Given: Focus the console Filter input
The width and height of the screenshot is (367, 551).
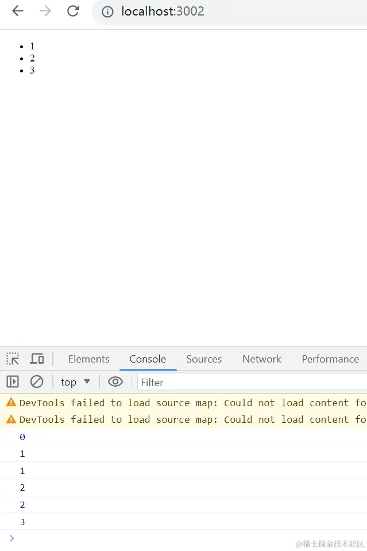Looking at the screenshot, I should tap(252, 382).
